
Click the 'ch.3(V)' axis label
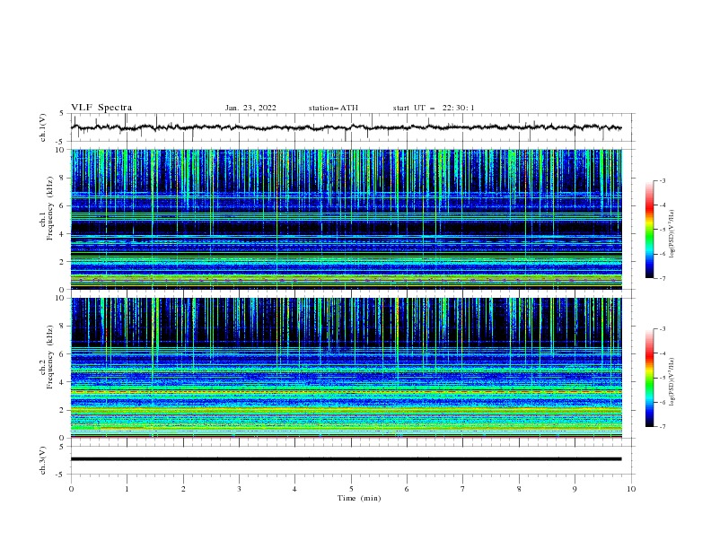[x=43, y=460]
